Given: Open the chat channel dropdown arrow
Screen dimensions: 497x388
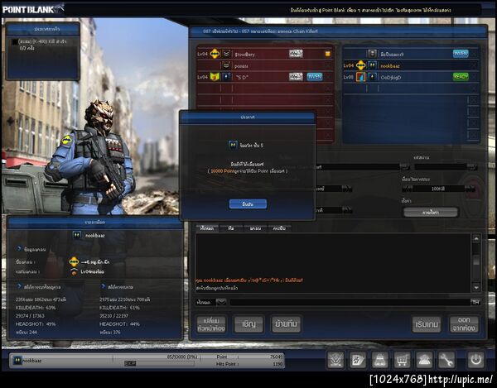Looking at the screenshot, I should pos(221,302).
